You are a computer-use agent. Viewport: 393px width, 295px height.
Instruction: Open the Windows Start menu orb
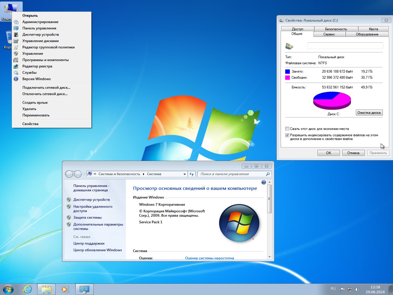(x=8, y=289)
